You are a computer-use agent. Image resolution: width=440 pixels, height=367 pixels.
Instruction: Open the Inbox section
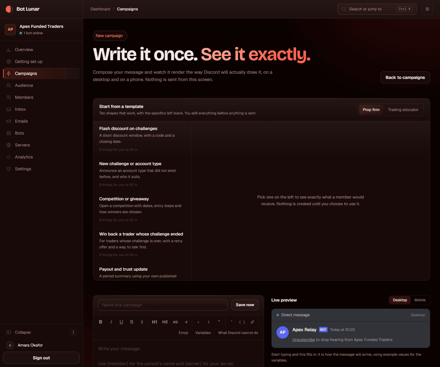tap(41, 109)
